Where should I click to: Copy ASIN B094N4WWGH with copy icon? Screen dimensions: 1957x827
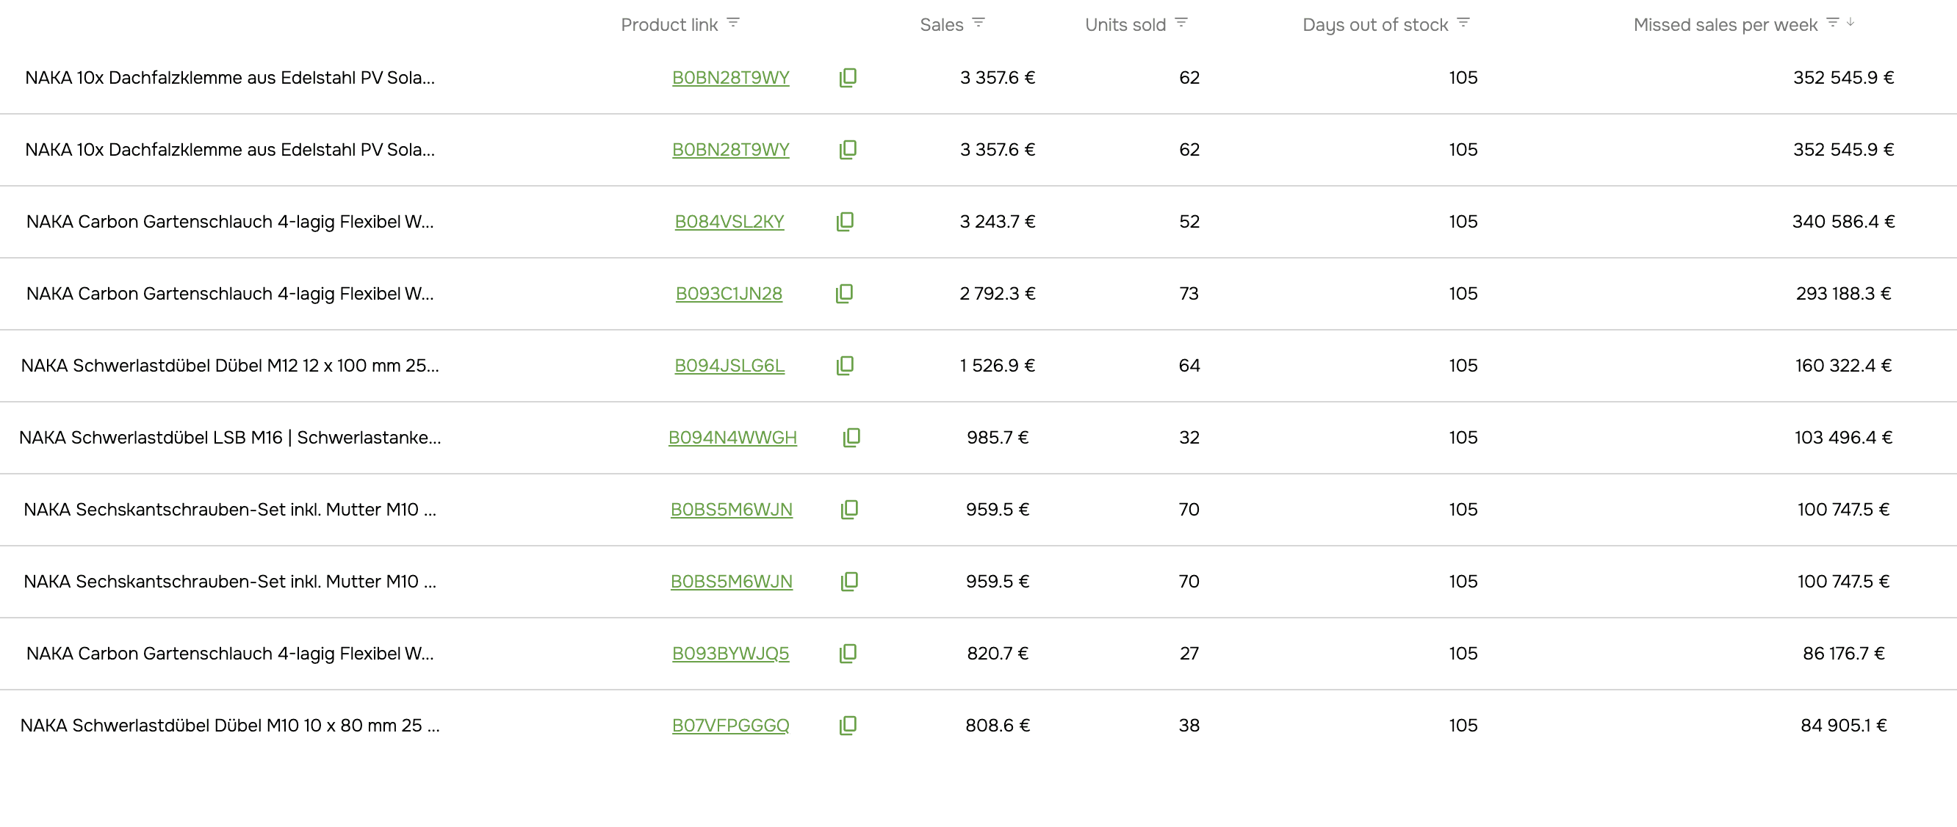pyautogui.click(x=851, y=438)
